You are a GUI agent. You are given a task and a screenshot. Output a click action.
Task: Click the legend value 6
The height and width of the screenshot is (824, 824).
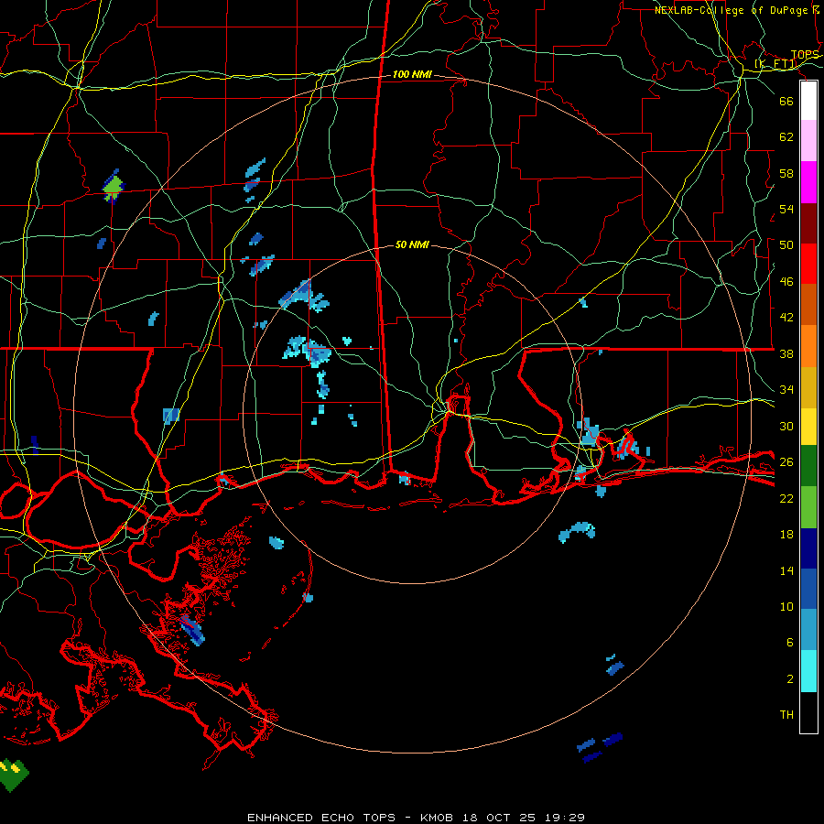point(790,642)
